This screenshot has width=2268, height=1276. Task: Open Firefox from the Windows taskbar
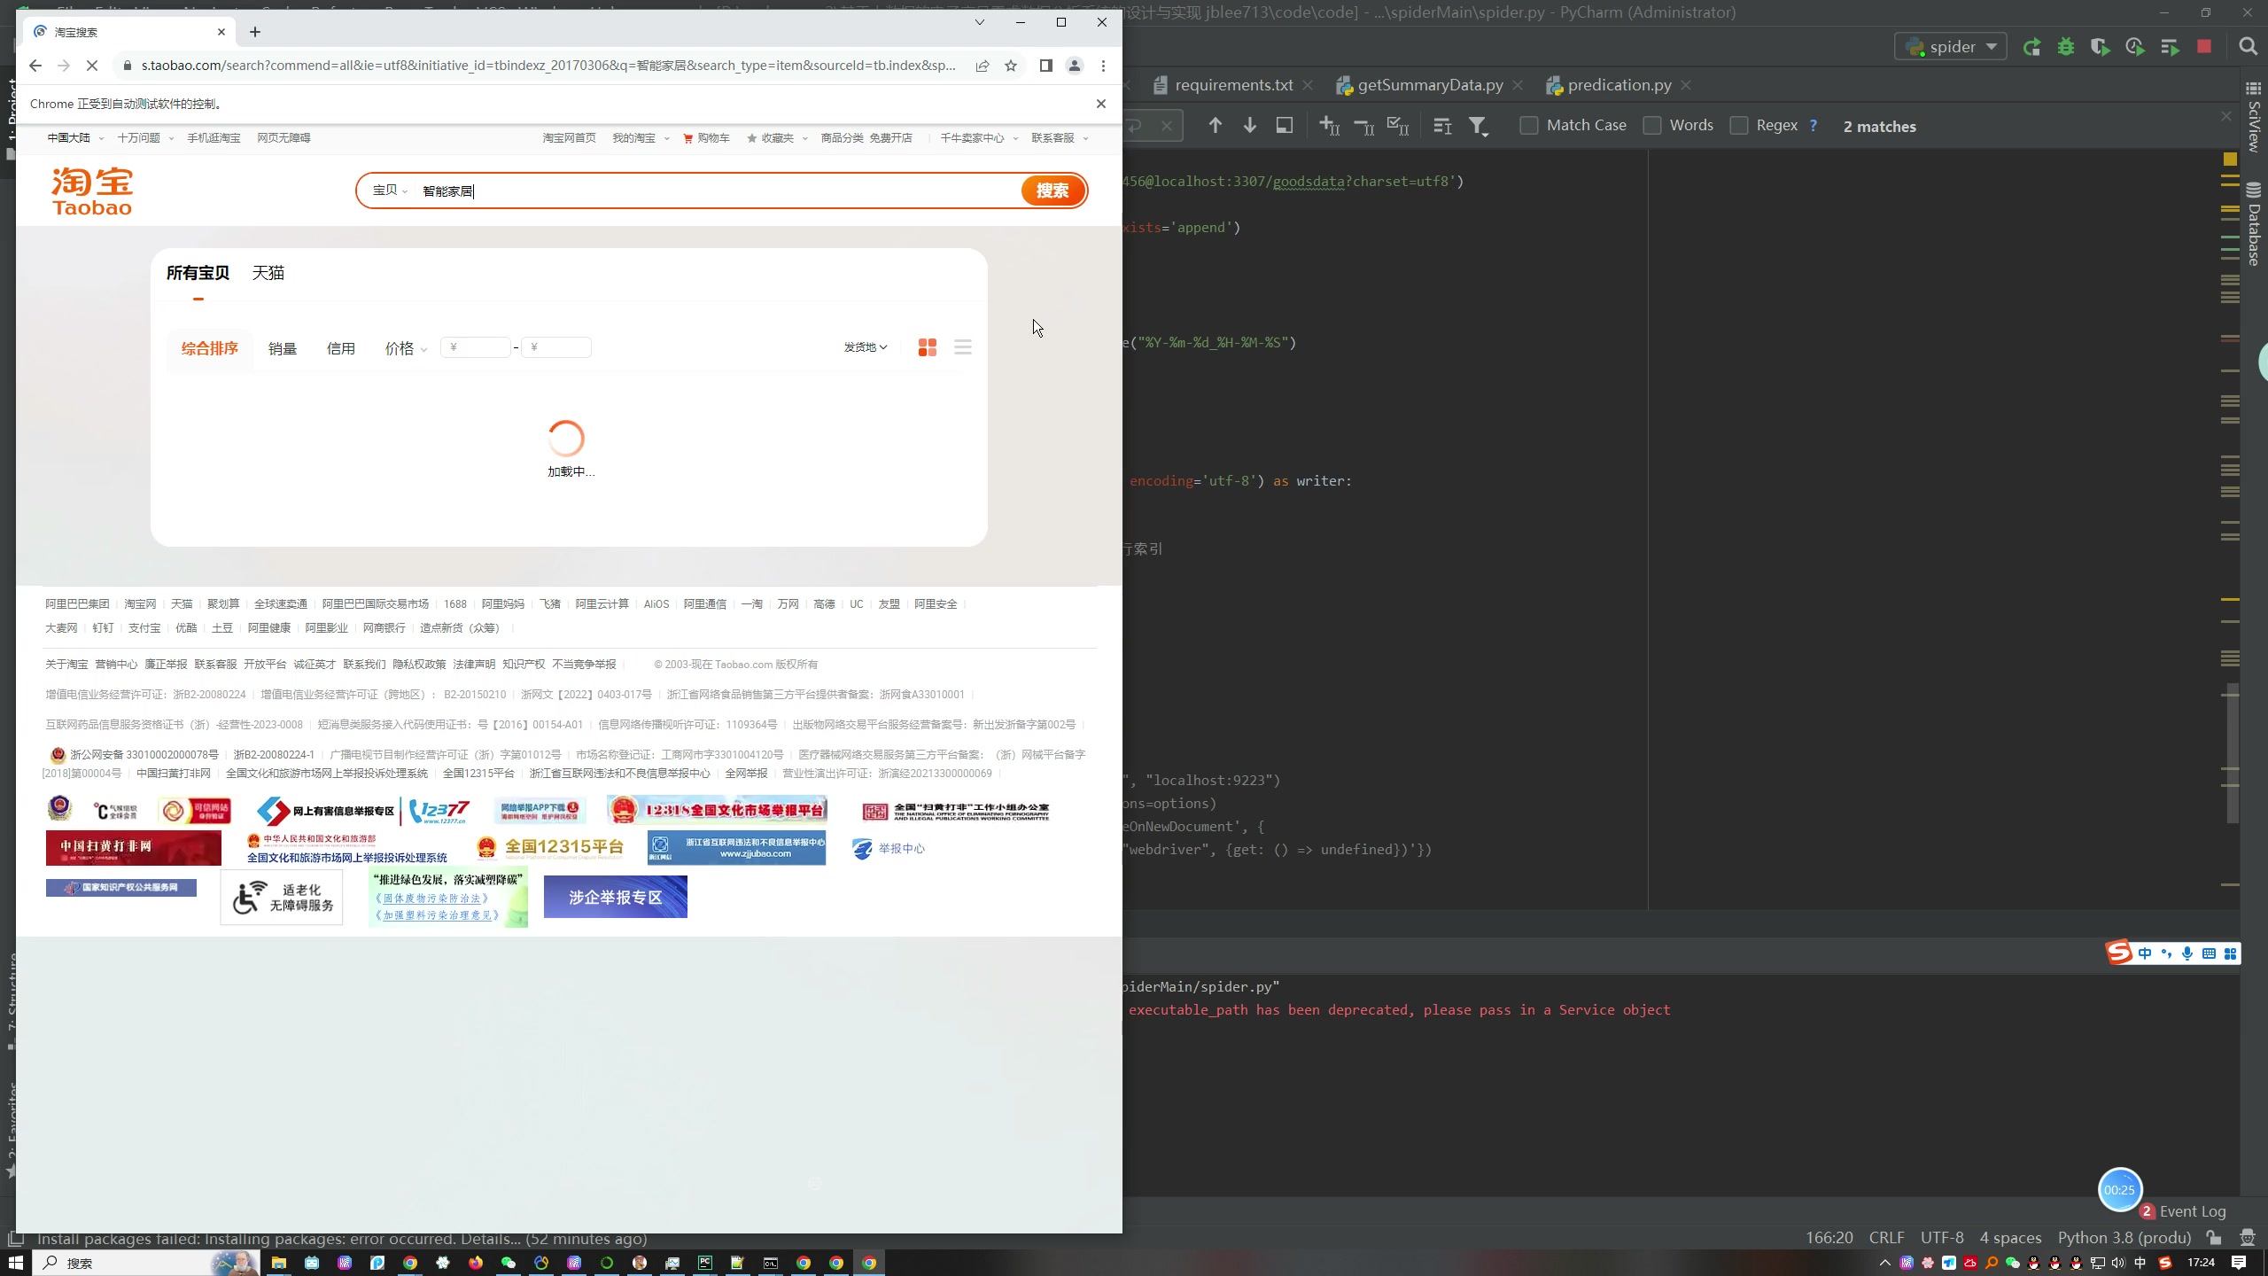476,1263
